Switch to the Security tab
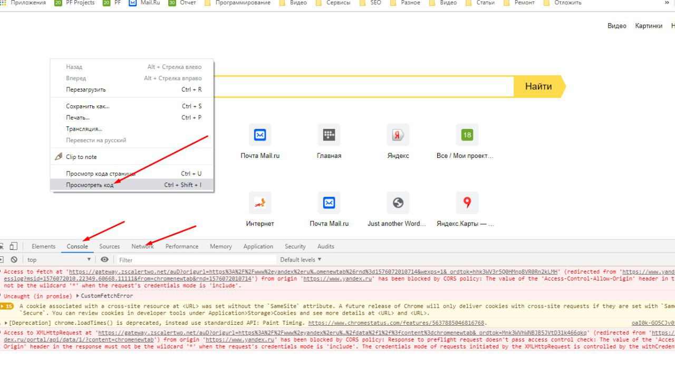Image resolution: width=675 pixels, height=370 pixels. tap(295, 246)
